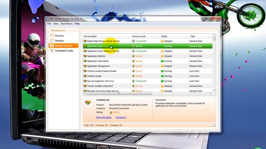Click Running status dot for Windows Audio
Screen dimensions: 266x149
(162, 76)
